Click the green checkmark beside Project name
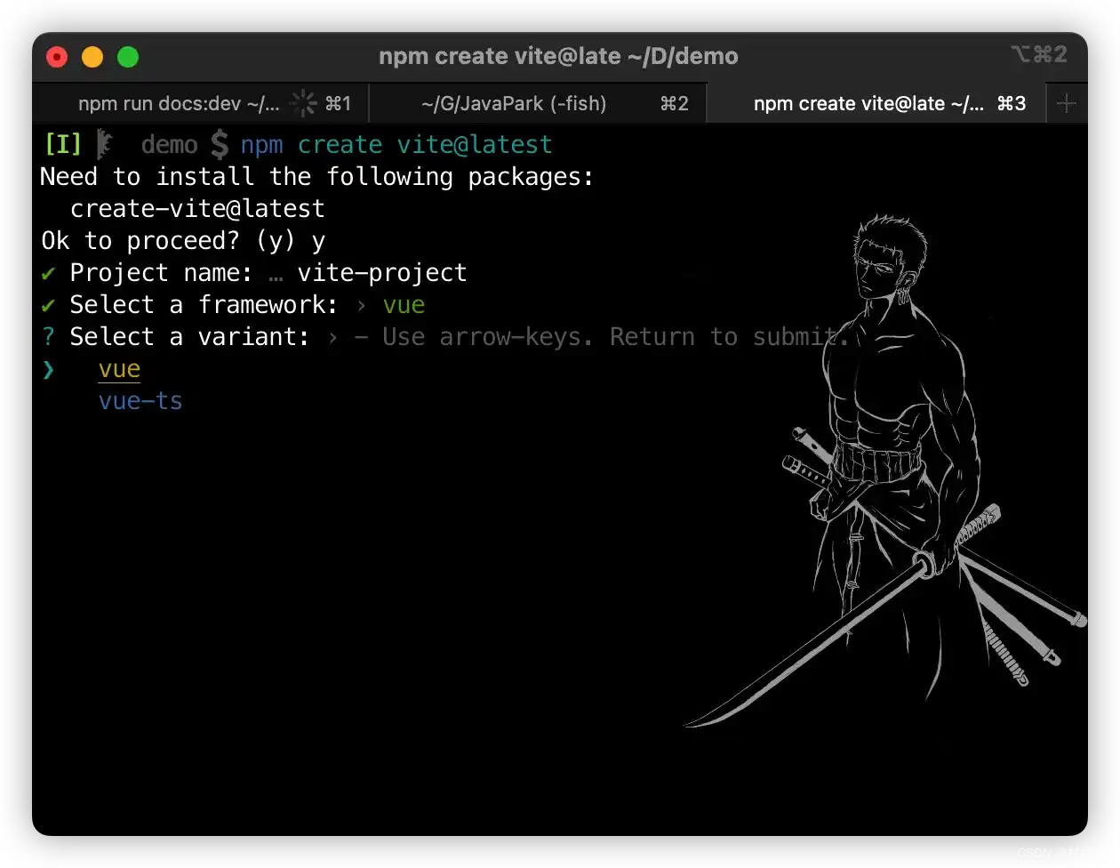 (48, 273)
